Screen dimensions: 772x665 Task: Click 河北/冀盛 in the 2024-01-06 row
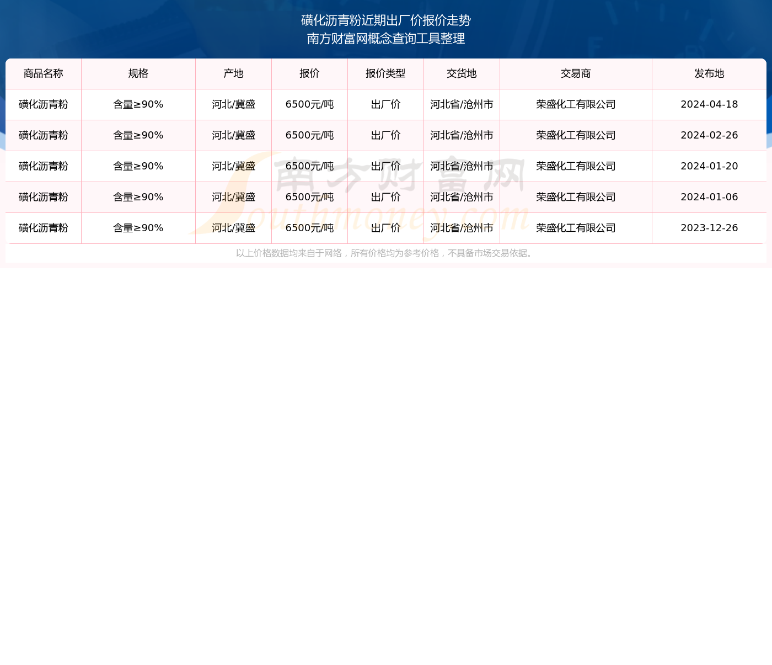point(233,197)
